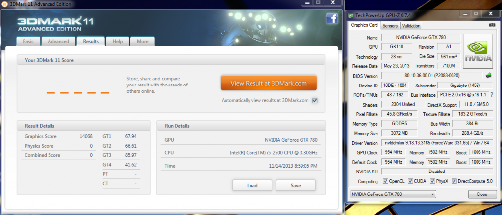Click the BIOS save chip icon
The height and width of the screenshot is (215, 502).
tap(488, 76)
